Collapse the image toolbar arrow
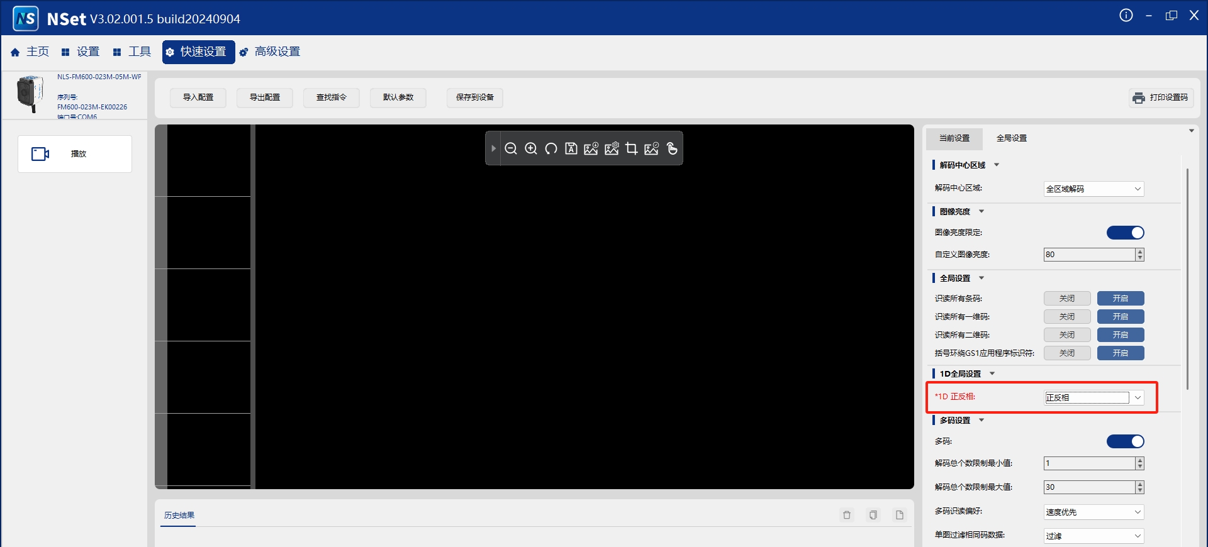 (x=493, y=148)
